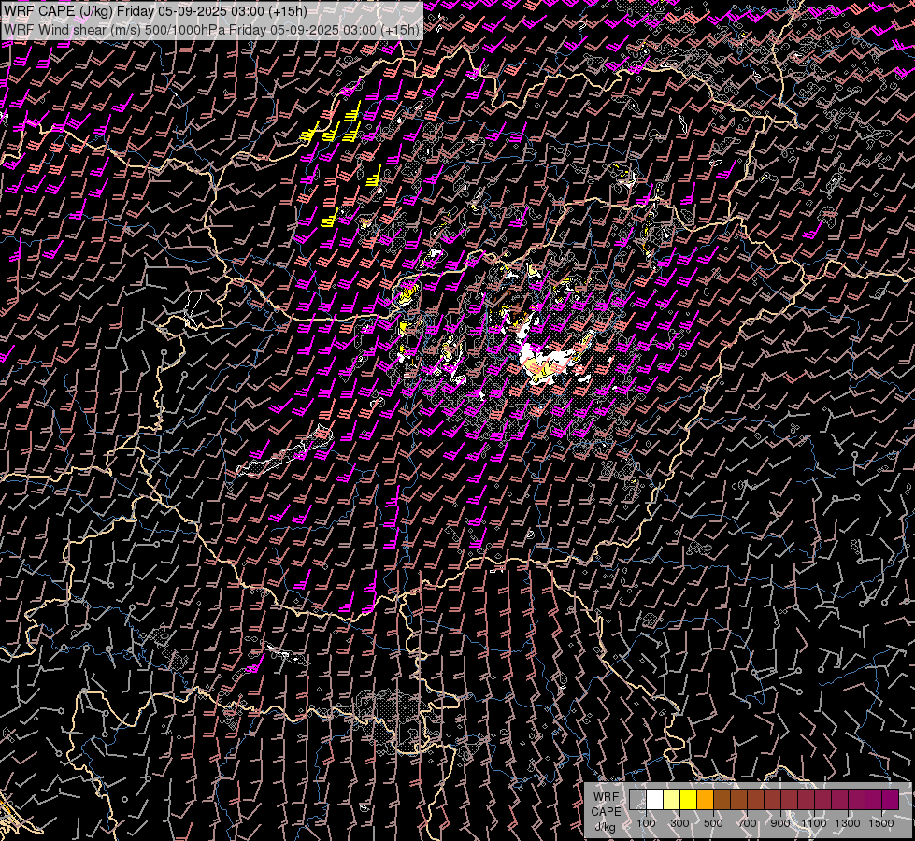Pick the legend swatch starting at 1300

tap(857, 799)
